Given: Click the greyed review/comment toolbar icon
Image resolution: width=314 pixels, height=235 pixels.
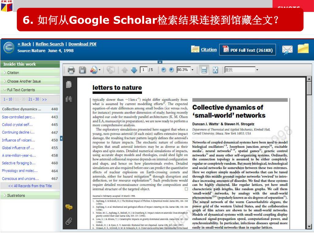Looking at the screenshot, I should (x=110, y=70).
